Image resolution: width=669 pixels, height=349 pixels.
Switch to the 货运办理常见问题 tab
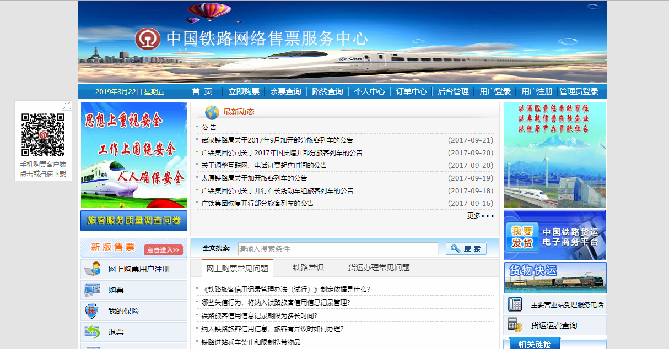tap(379, 268)
